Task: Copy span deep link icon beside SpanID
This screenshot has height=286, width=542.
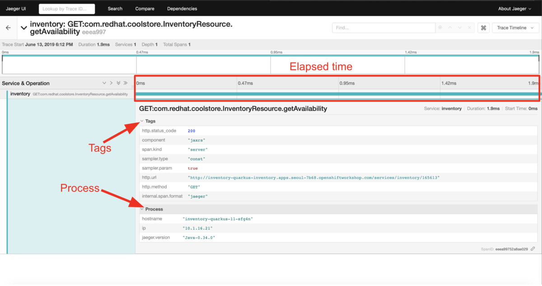Action: click(x=533, y=249)
